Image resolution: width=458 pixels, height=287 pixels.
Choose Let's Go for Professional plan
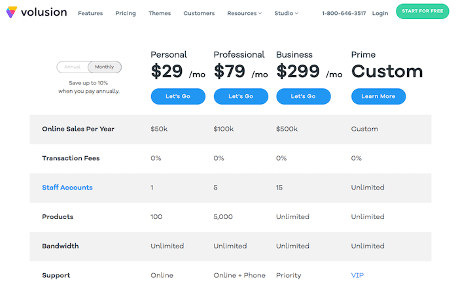[x=240, y=96]
